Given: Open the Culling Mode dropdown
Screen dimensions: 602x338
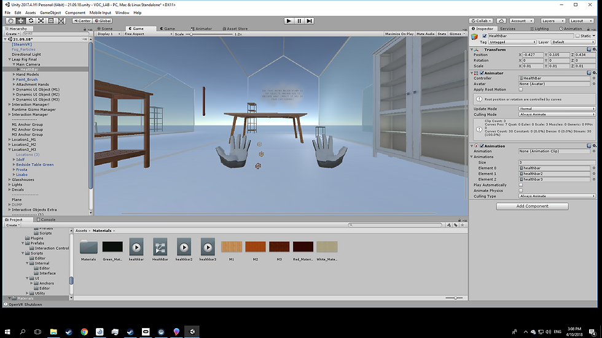Looking at the screenshot, I should point(557,115).
